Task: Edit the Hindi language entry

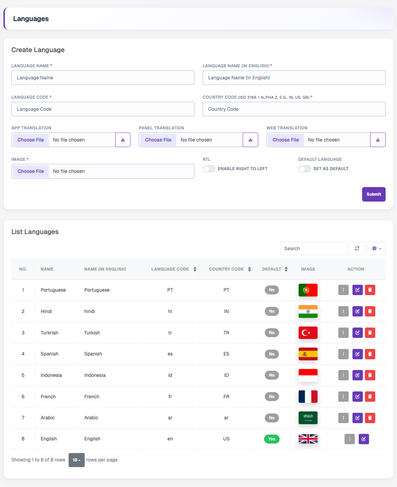Action: [x=358, y=311]
